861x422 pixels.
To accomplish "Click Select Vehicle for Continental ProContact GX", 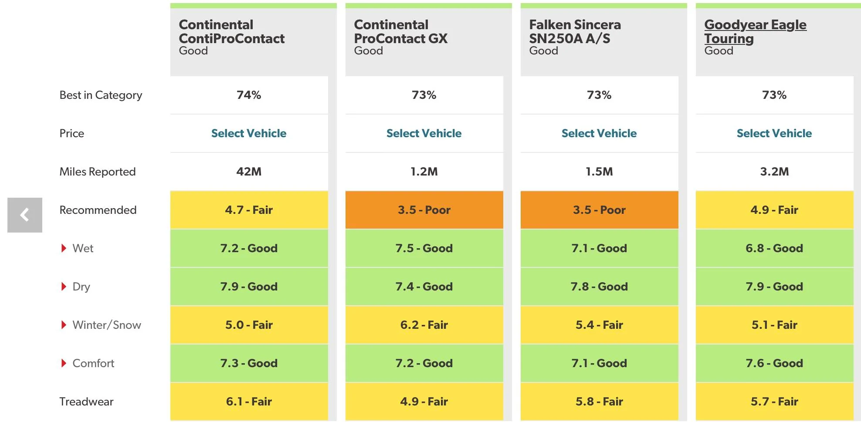I will (x=424, y=133).
